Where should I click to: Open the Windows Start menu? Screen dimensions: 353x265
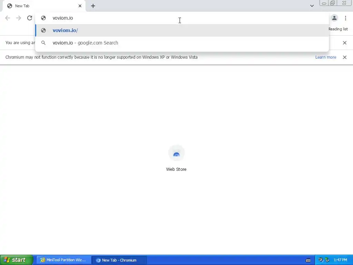(x=17, y=260)
